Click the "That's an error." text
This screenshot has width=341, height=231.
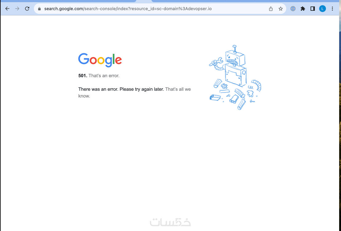tap(104, 76)
